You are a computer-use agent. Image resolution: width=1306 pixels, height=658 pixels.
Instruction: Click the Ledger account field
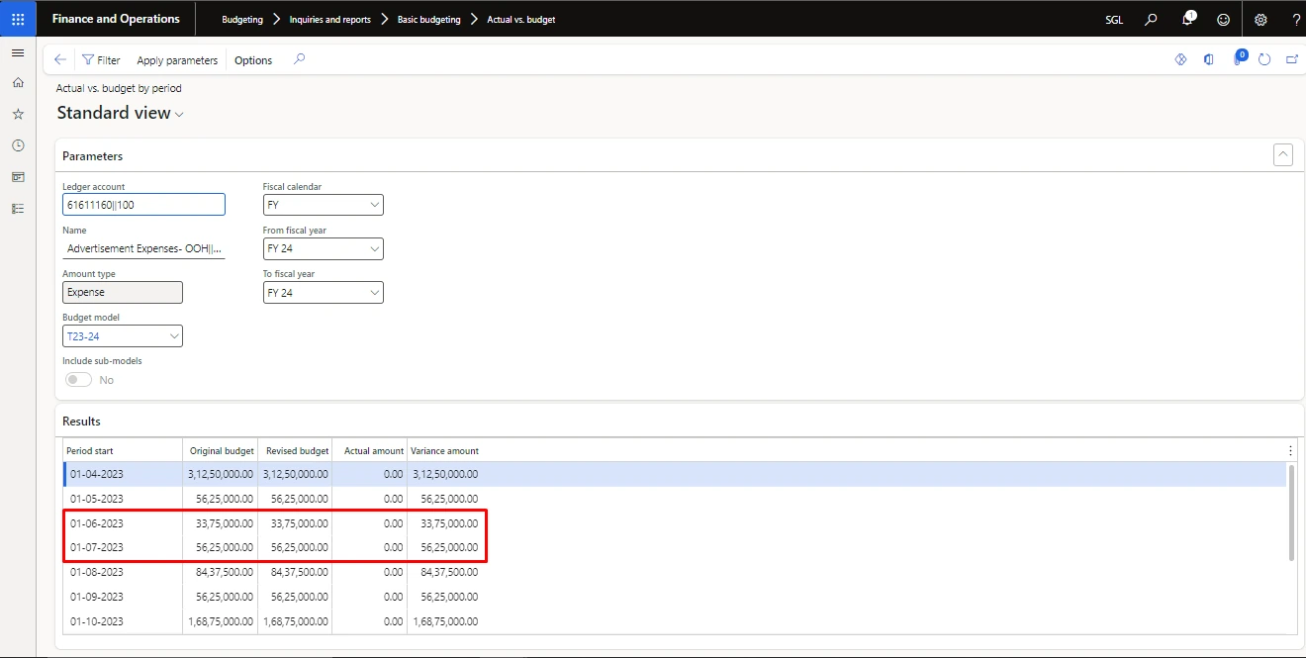(x=143, y=205)
